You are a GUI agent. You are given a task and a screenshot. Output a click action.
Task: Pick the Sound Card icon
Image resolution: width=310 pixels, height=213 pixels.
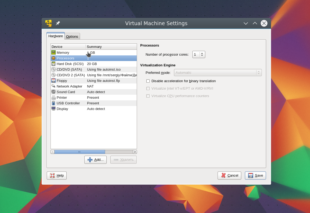tap(53, 92)
